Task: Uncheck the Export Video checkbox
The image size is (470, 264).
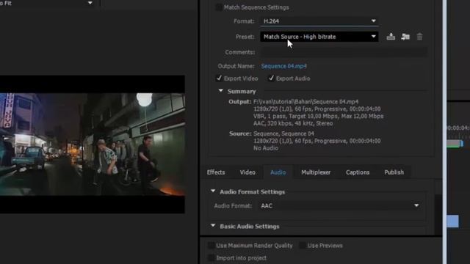Action: 219,78
